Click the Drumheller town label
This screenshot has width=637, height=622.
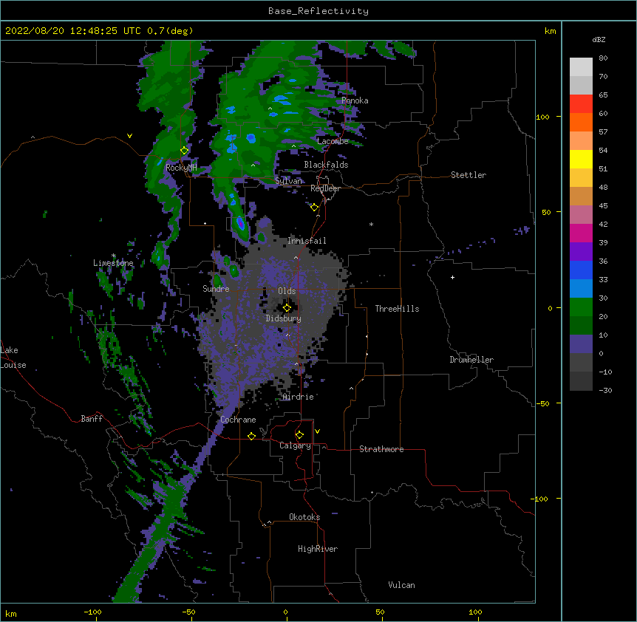click(471, 360)
